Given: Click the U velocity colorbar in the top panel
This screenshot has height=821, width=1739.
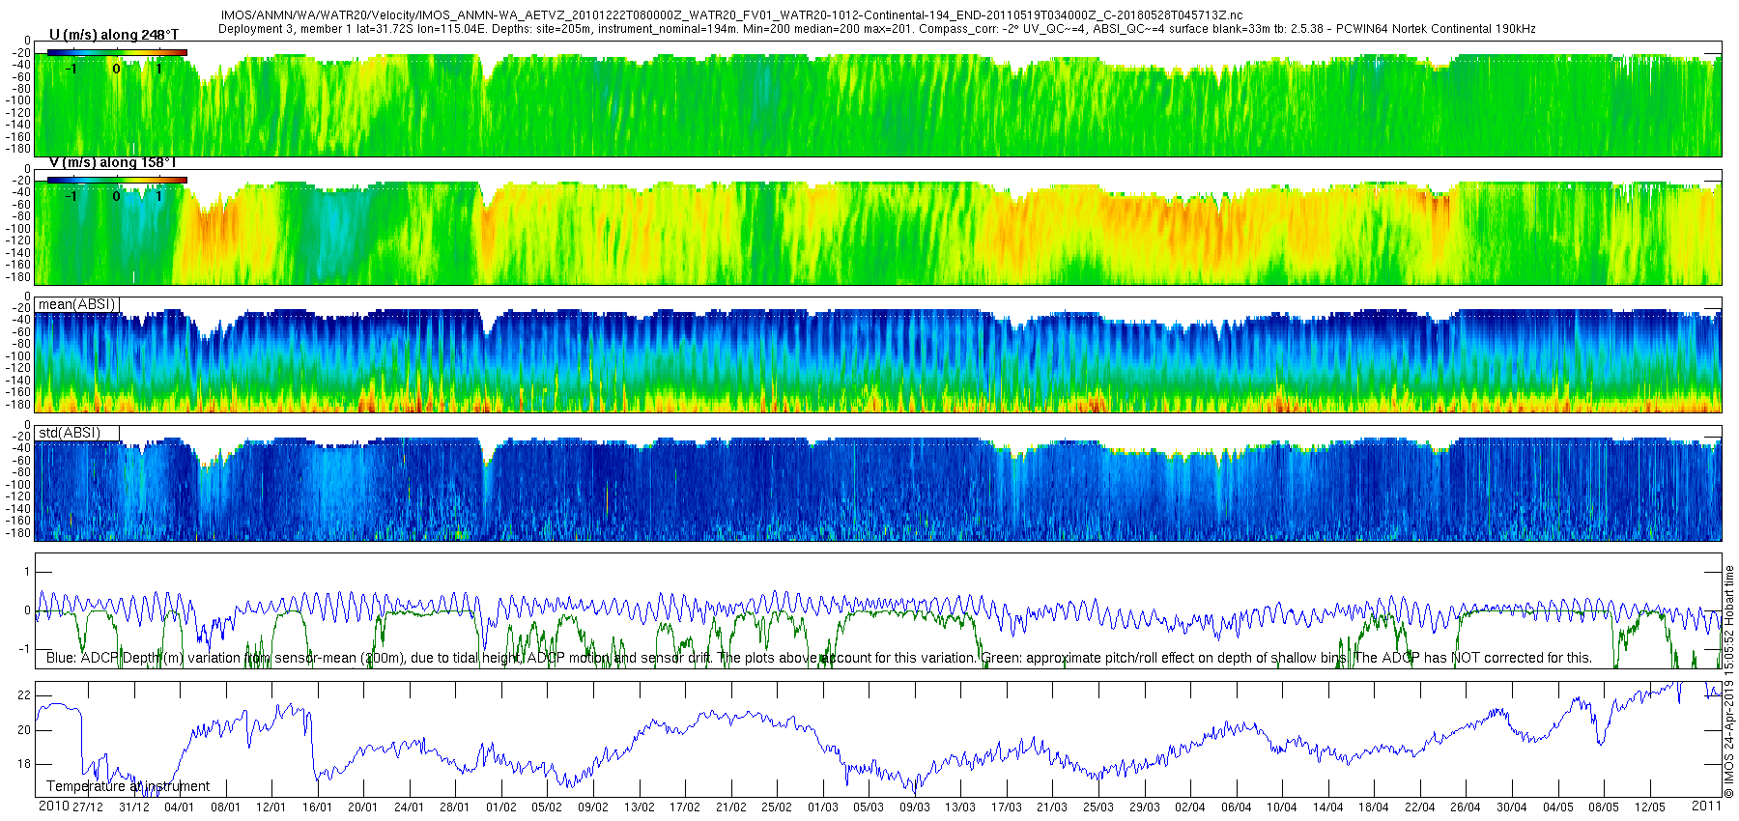Looking at the screenshot, I should click(x=117, y=52).
